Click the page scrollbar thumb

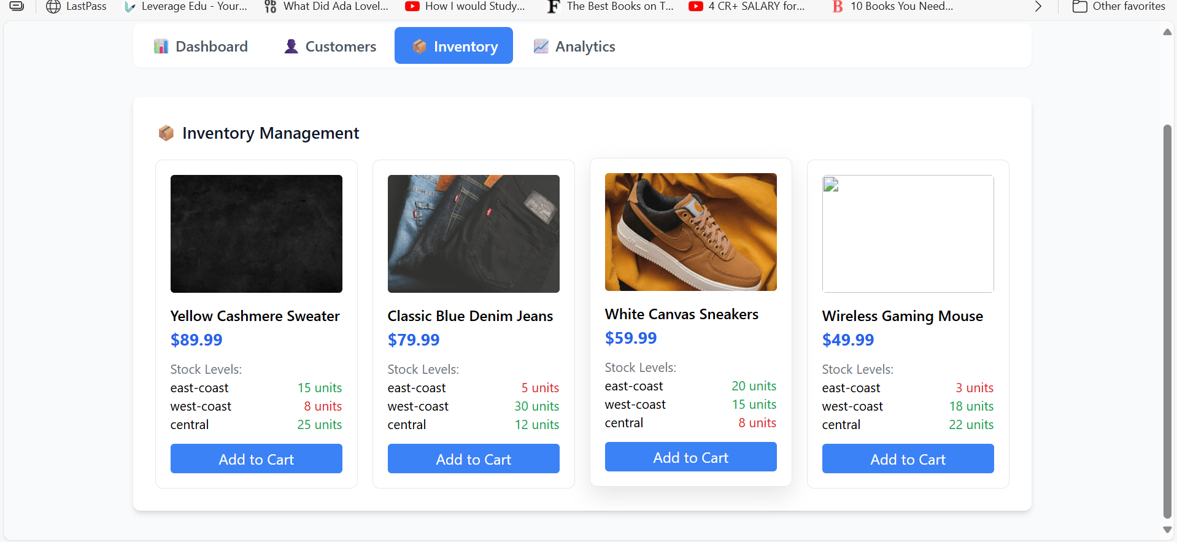(x=1167, y=322)
